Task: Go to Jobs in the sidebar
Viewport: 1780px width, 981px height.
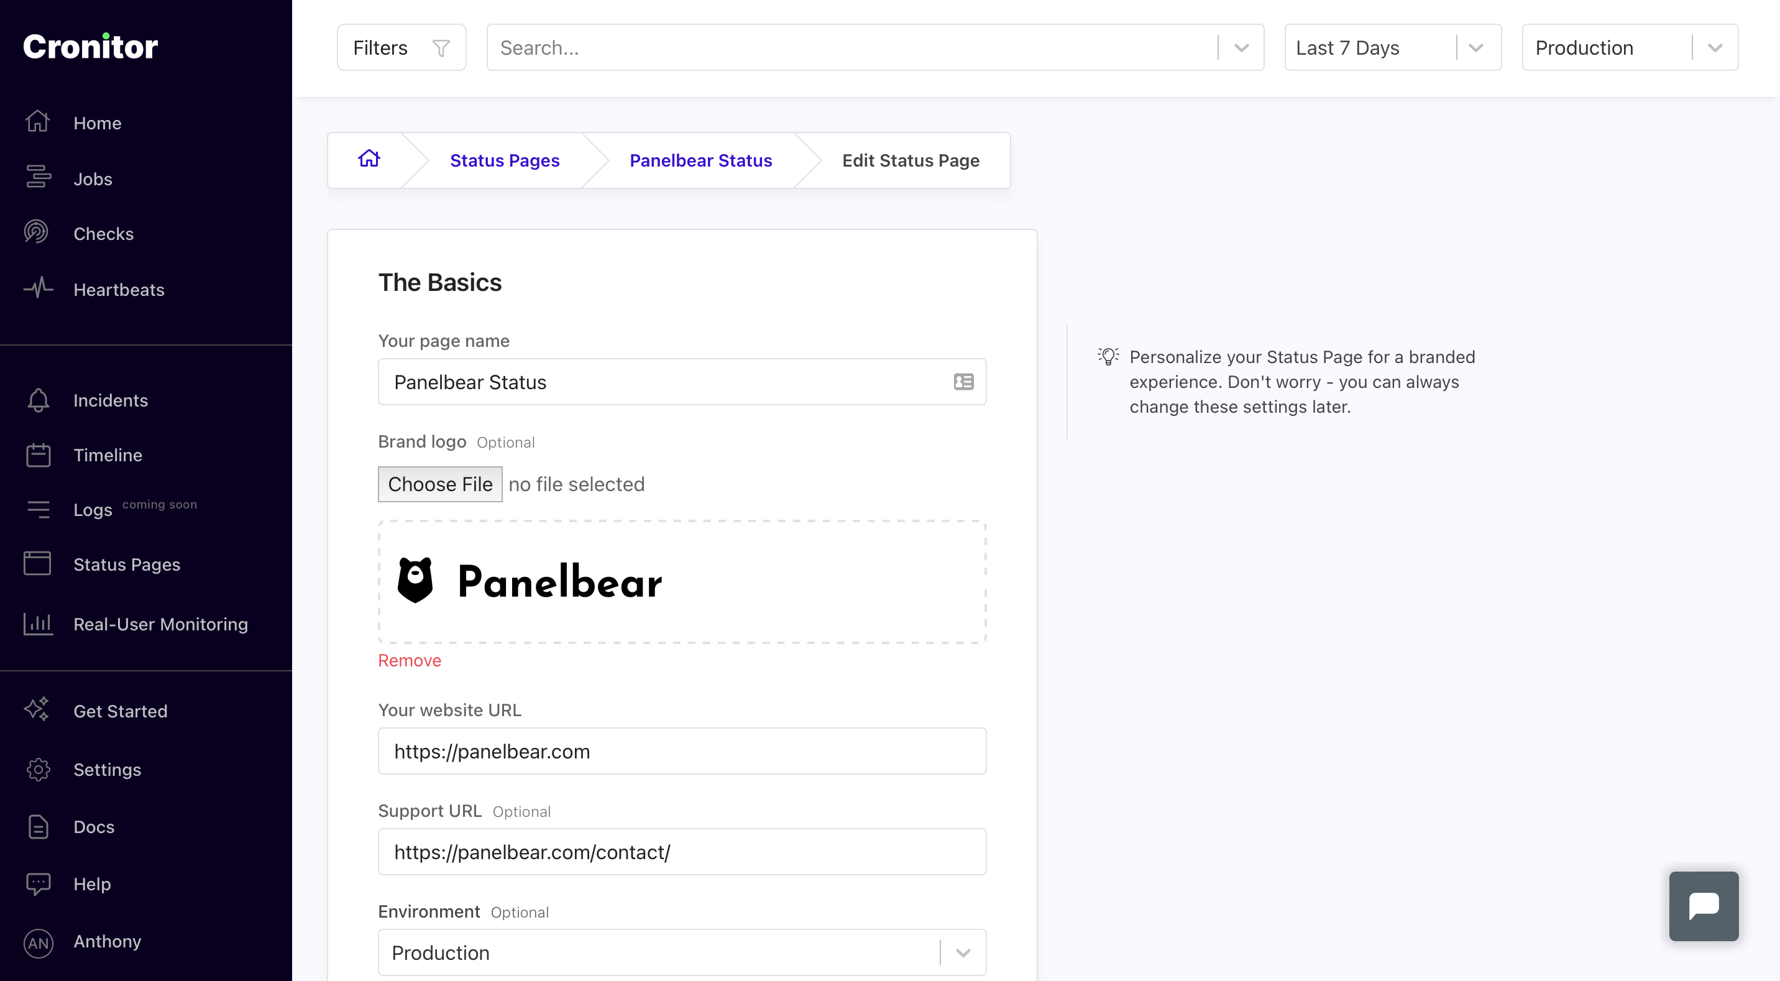Action: coord(93,178)
